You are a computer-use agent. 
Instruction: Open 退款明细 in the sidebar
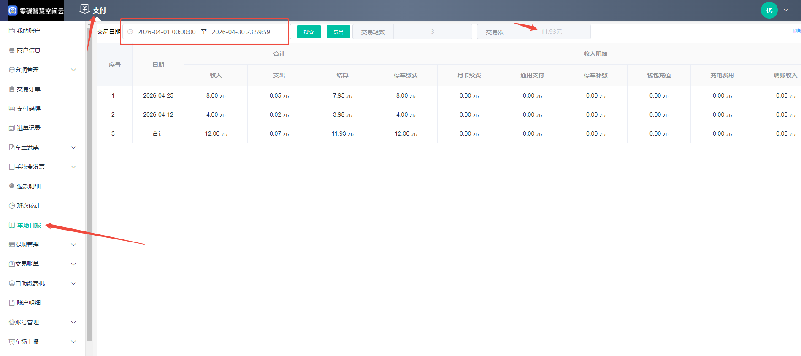tap(29, 186)
